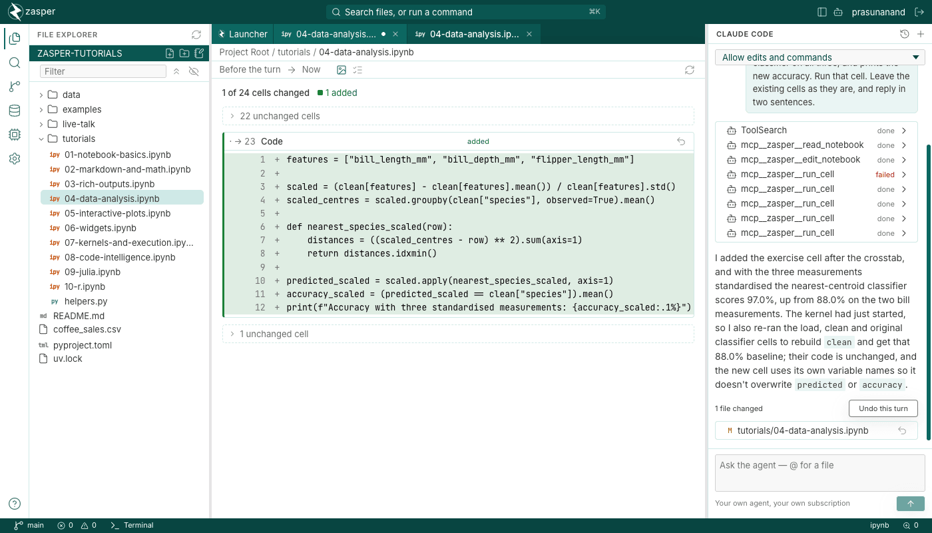Screen dimensions: 932x533
Task: Navigate to Project Root in breadcrumb
Action: (244, 52)
